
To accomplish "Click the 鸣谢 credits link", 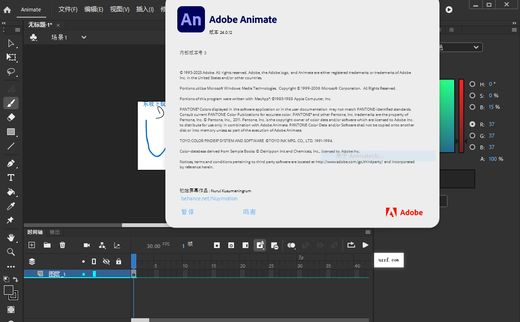I will 249,212.
